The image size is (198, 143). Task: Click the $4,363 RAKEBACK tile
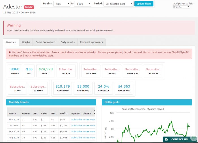tap(124, 88)
